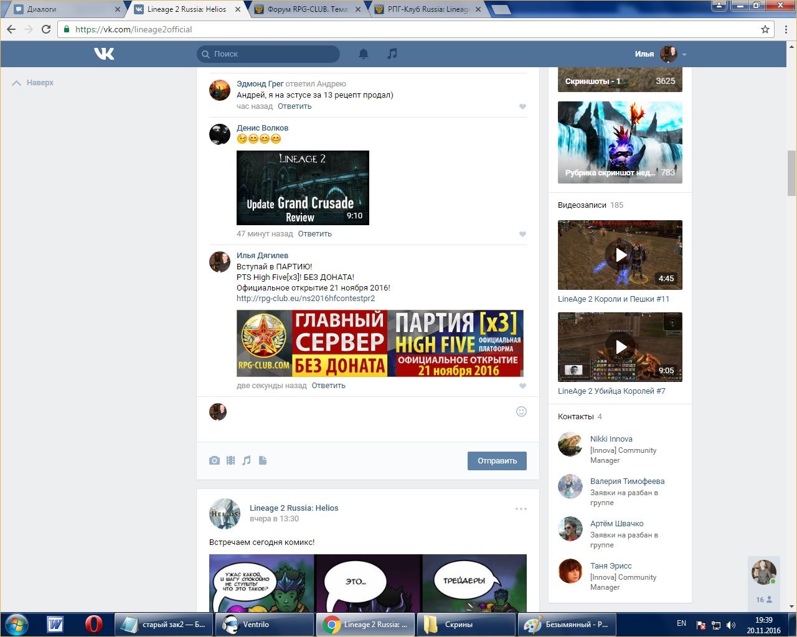Open the notifications bell

pos(364,54)
